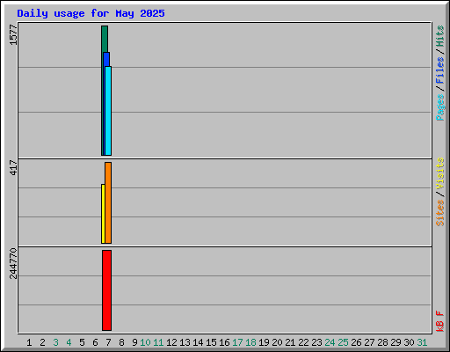Click the red KB F bar for day 7
The width and height of the screenshot is (450, 352).
pos(106,290)
